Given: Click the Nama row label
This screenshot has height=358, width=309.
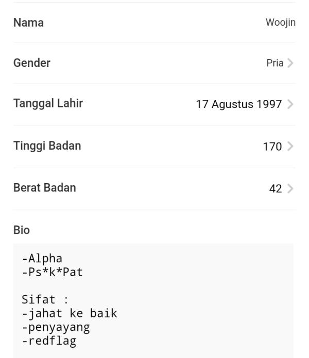Looking at the screenshot, I should click(28, 23).
